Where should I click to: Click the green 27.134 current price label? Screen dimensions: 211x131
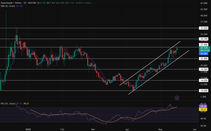pyautogui.click(x=204, y=48)
